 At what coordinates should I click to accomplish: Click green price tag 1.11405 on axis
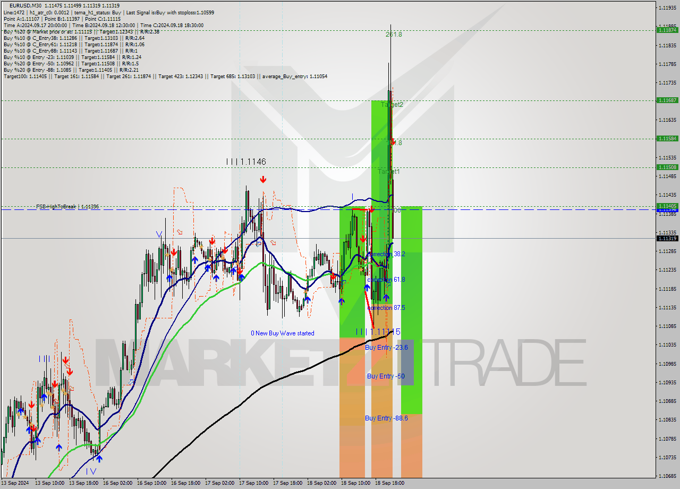click(667, 206)
